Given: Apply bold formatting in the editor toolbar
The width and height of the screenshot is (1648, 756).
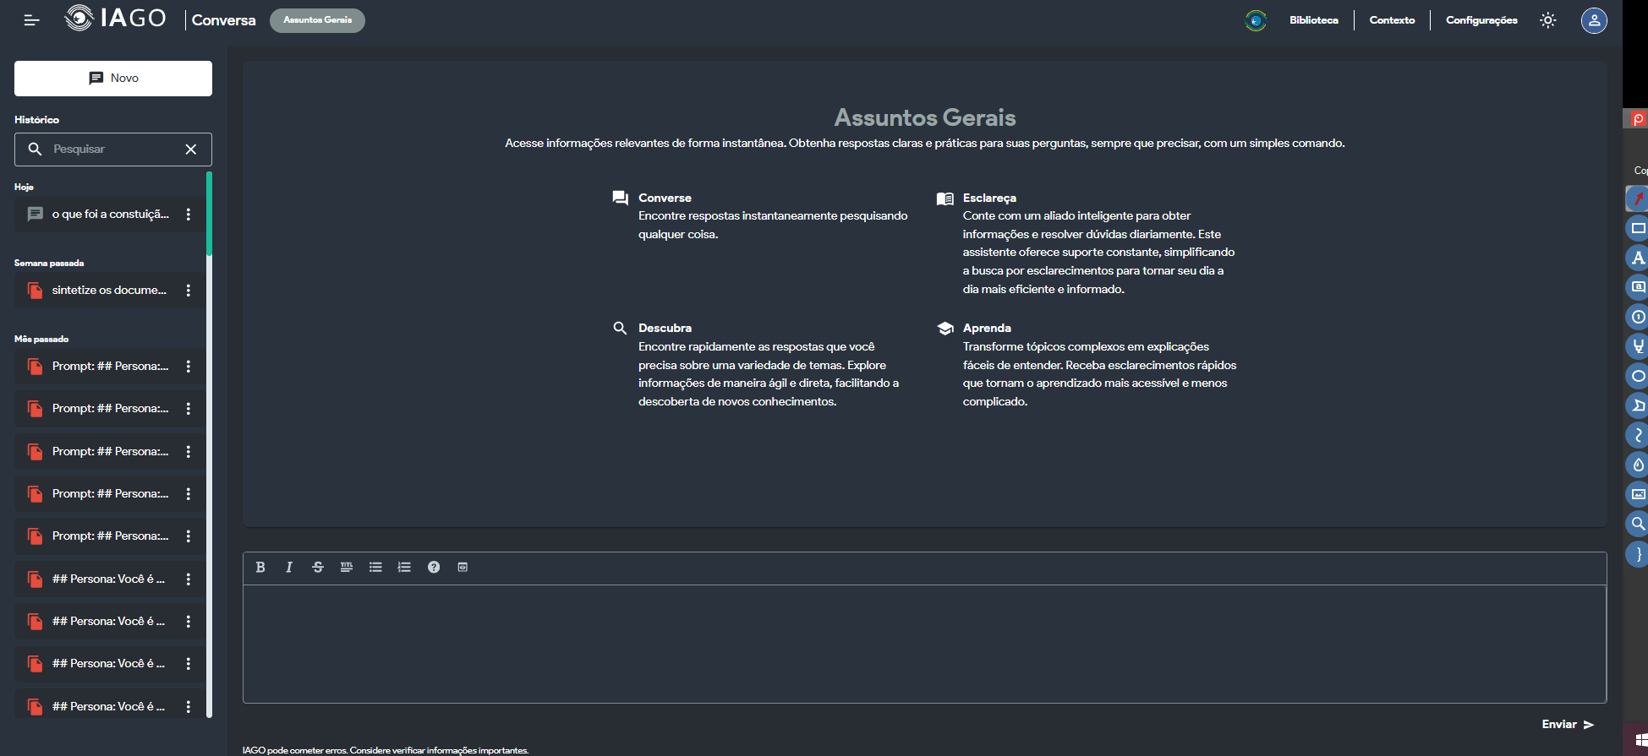Looking at the screenshot, I should [x=260, y=568].
